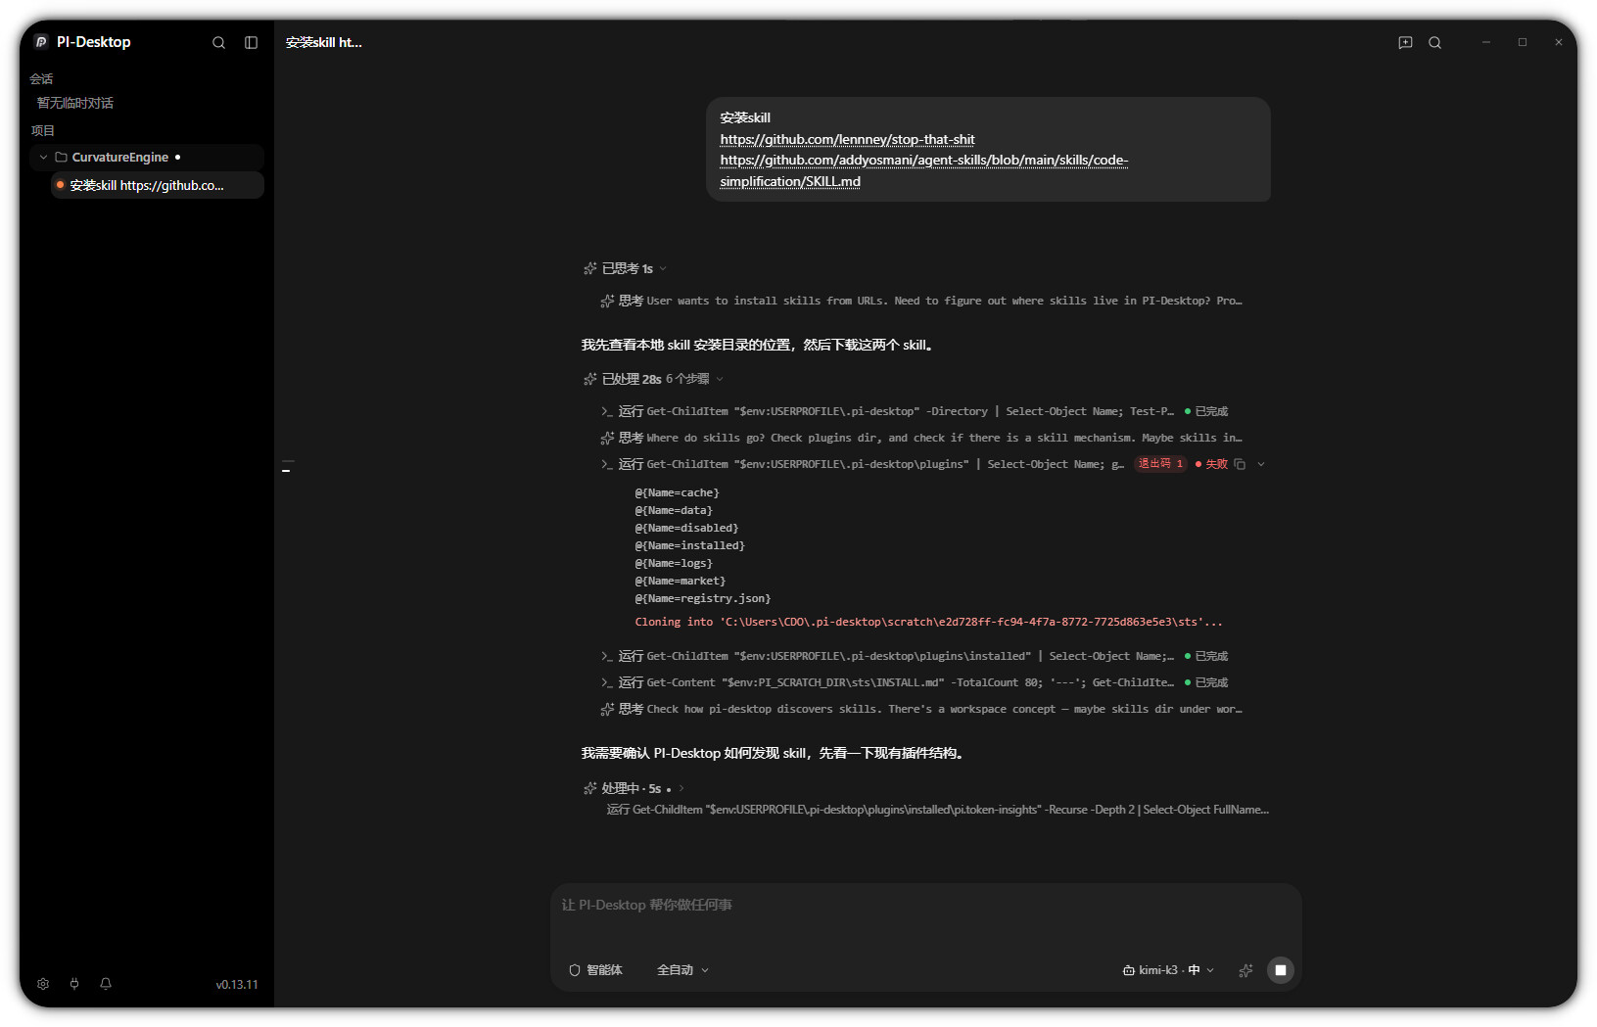The height and width of the screenshot is (1027, 1597).
Task: Open the kimi-k3 model selector
Action: [x=1168, y=970]
